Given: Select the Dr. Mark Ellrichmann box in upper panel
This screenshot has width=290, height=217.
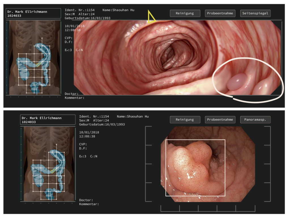Looking at the screenshot, I should point(33,13).
